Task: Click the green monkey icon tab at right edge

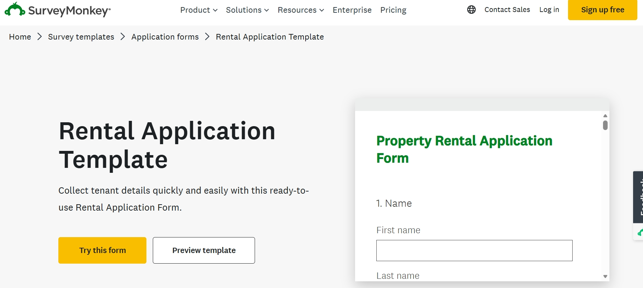Action: pyautogui.click(x=639, y=232)
